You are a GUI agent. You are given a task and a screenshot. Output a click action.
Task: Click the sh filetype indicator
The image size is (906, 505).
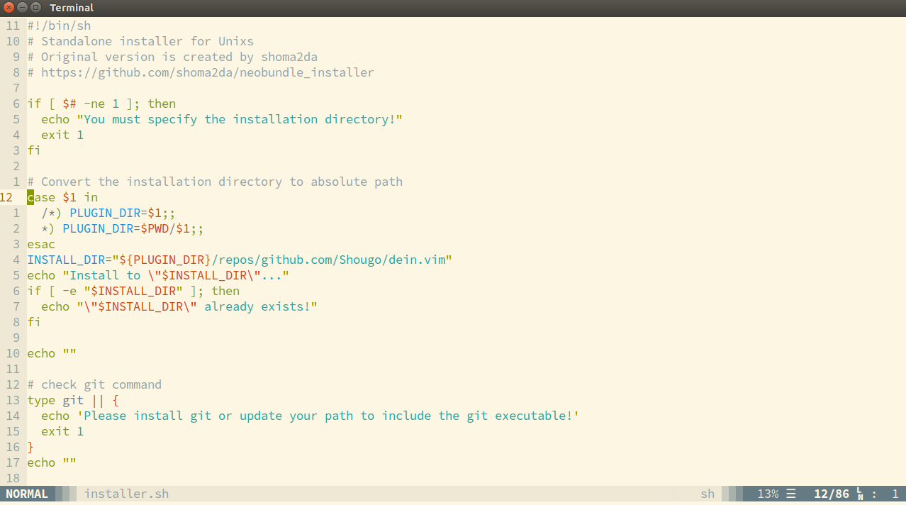tap(708, 494)
